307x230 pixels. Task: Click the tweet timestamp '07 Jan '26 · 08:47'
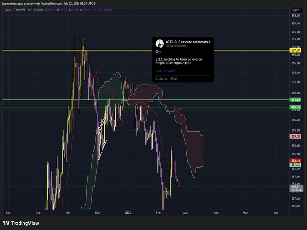pyautogui.click(x=166, y=79)
